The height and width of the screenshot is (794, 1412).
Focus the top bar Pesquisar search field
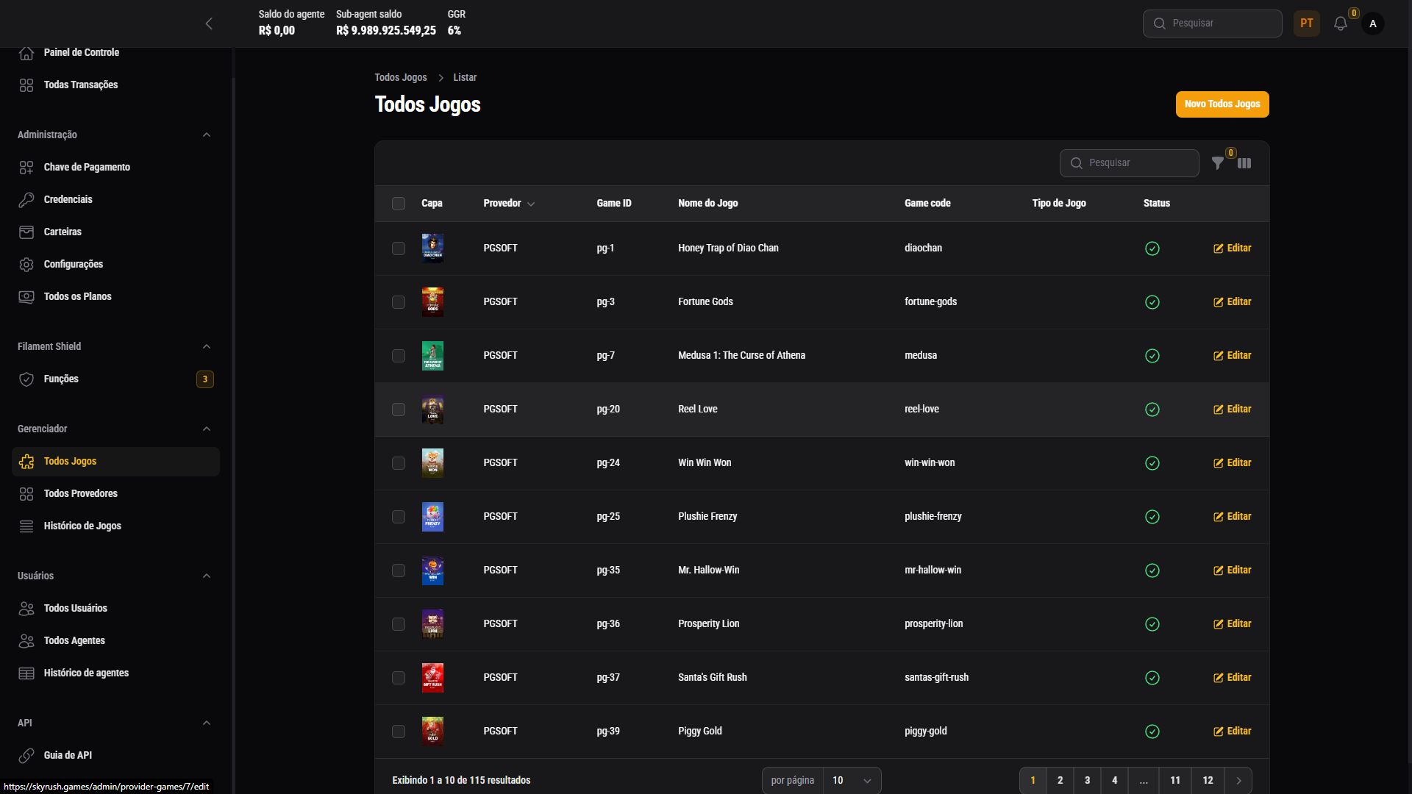tap(1212, 24)
